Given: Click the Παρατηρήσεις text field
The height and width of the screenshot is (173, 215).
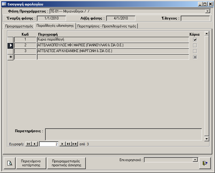Looking at the screenshot, I should tap(123, 134).
